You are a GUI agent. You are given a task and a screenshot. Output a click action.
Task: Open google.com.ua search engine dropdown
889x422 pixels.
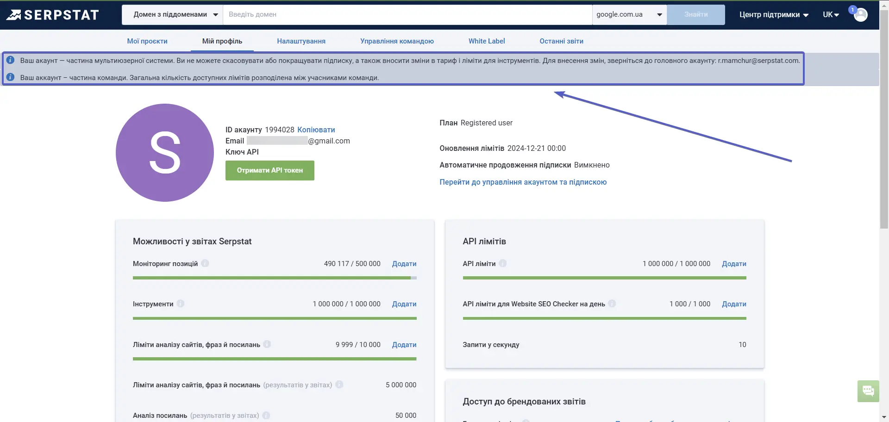629,15
